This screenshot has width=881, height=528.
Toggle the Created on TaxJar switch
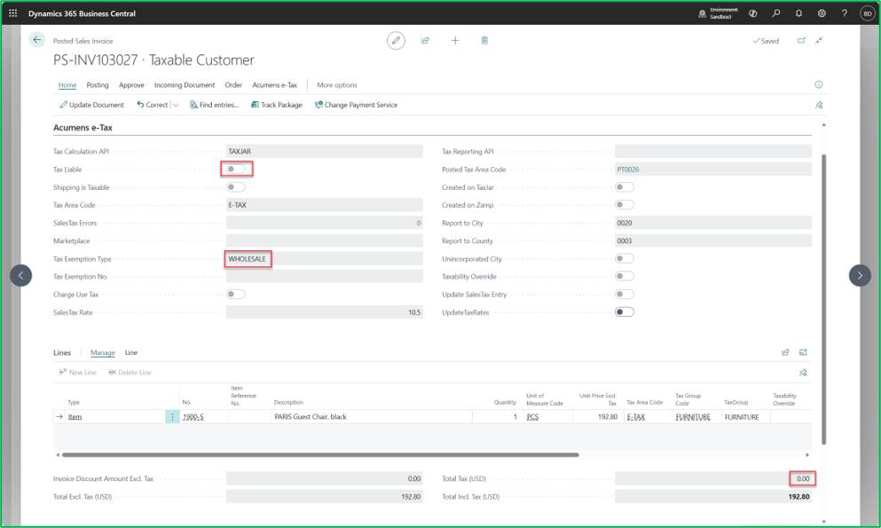click(x=625, y=187)
